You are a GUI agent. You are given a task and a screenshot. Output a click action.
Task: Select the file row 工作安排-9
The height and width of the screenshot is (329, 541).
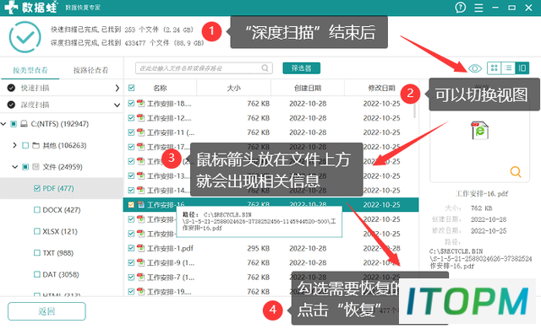[270, 262]
